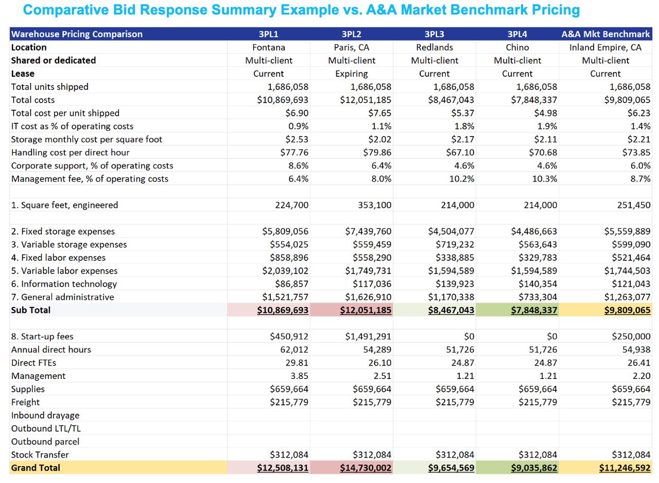Click storage cost per square foot $2.53
Image resolution: width=659 pixels, height=483 pixels.
tap(297, 139)
